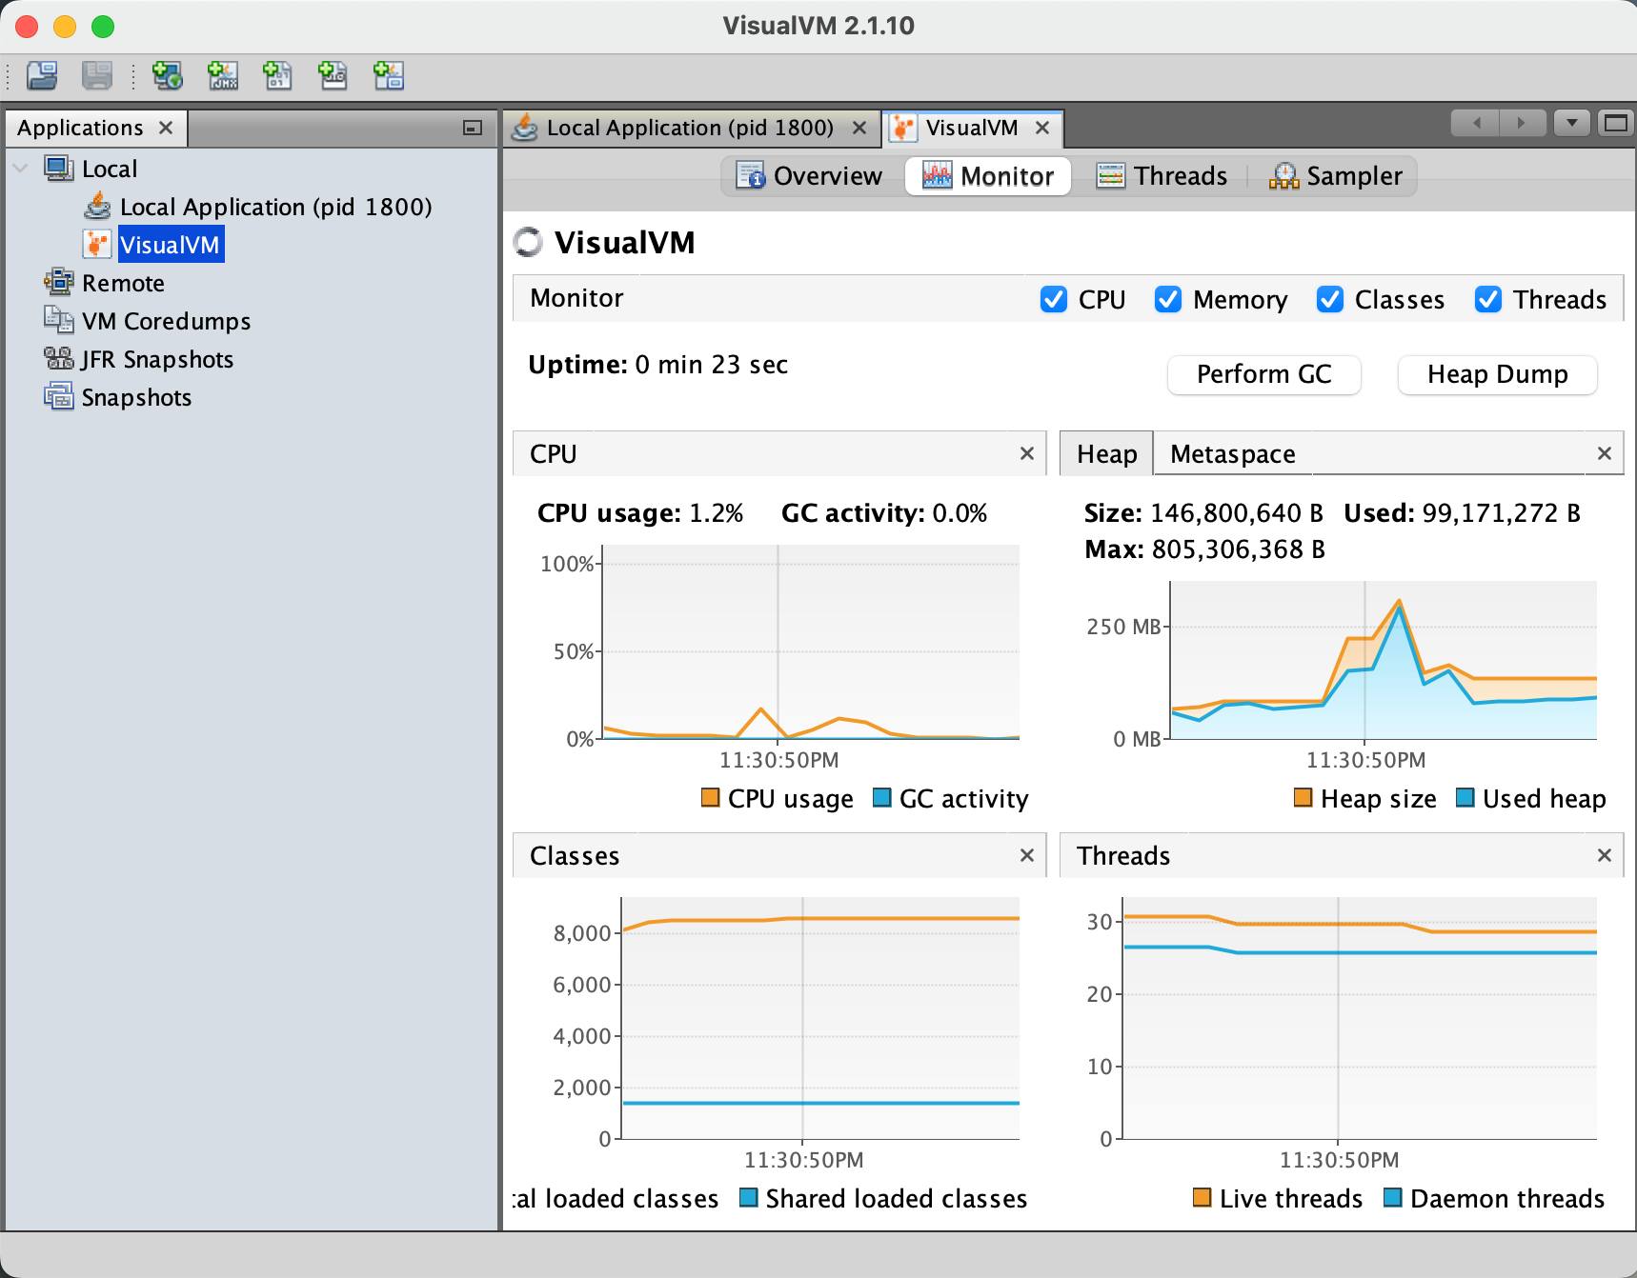Click the Add VM Coredump toolbar icon
The width and height of the screenshot is (1637, 1278).
(x=278, y=75)
